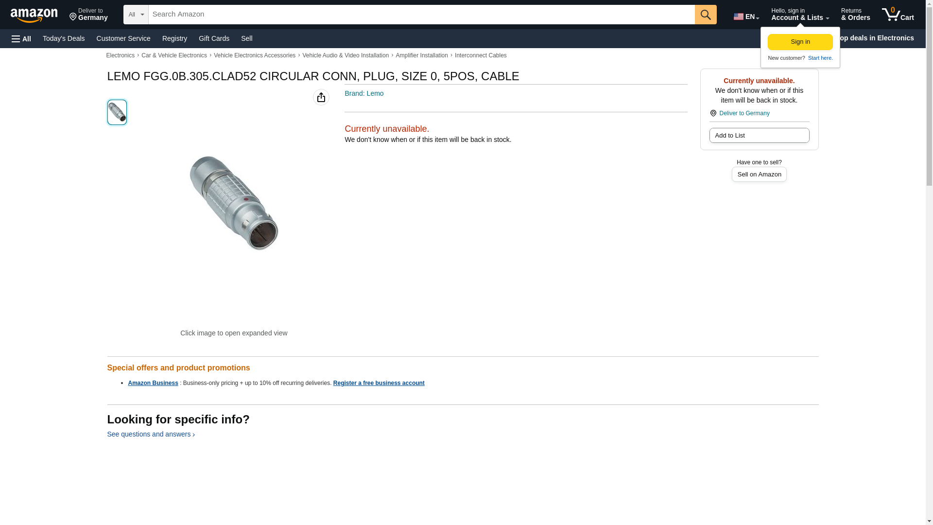The width and height of the screenshot is (933, 525).
Task: Open Customer Service nav item
Action: point(123,38)
